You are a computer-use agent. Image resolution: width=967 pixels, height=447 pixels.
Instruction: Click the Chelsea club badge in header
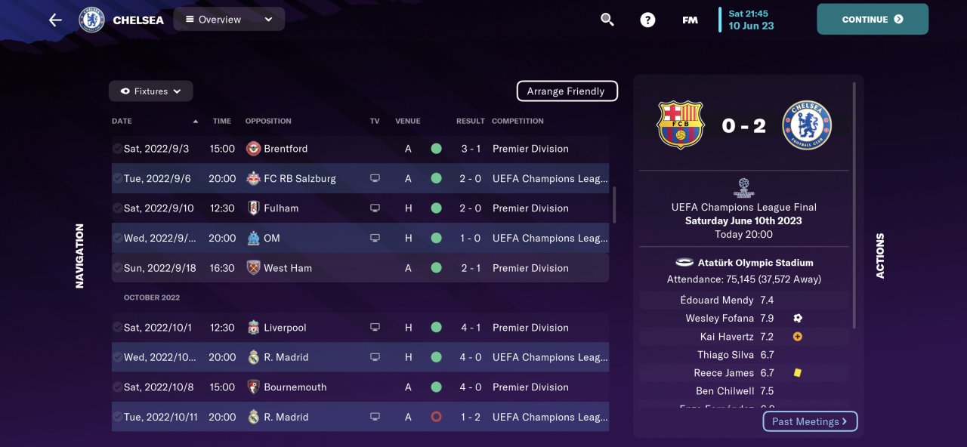click(91, 20)
